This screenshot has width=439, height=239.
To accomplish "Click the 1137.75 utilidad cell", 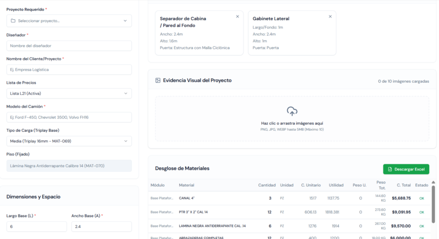I will tap(333, 198).
